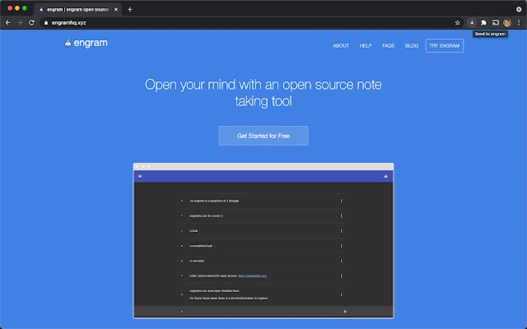Go forward with the browser arrow
Viewport: 527px width, 329px height.
(20, 23)
